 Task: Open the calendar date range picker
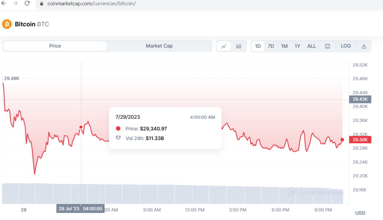[x=327, y=46]
